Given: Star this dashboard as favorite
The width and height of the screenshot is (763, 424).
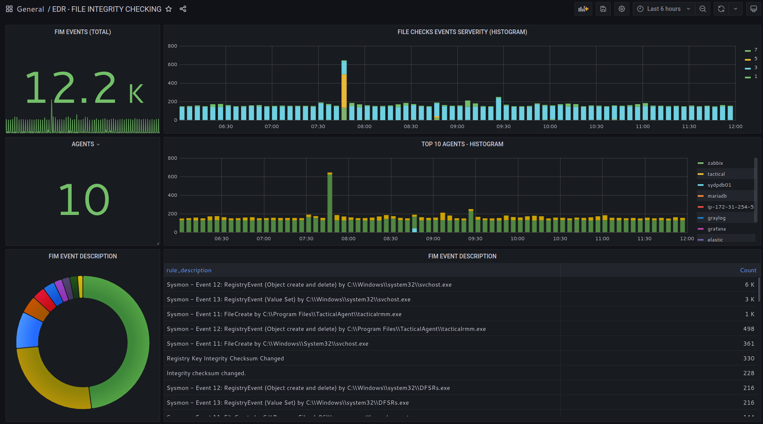Looking at the screenshot, I should point(168,9).
